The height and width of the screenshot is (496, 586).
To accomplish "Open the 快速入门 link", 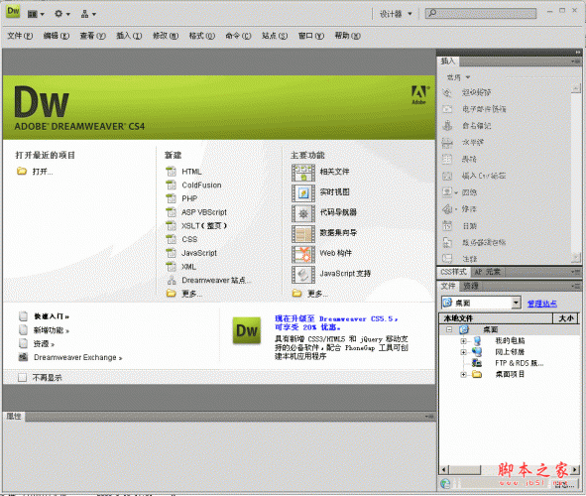I will 52,316.
